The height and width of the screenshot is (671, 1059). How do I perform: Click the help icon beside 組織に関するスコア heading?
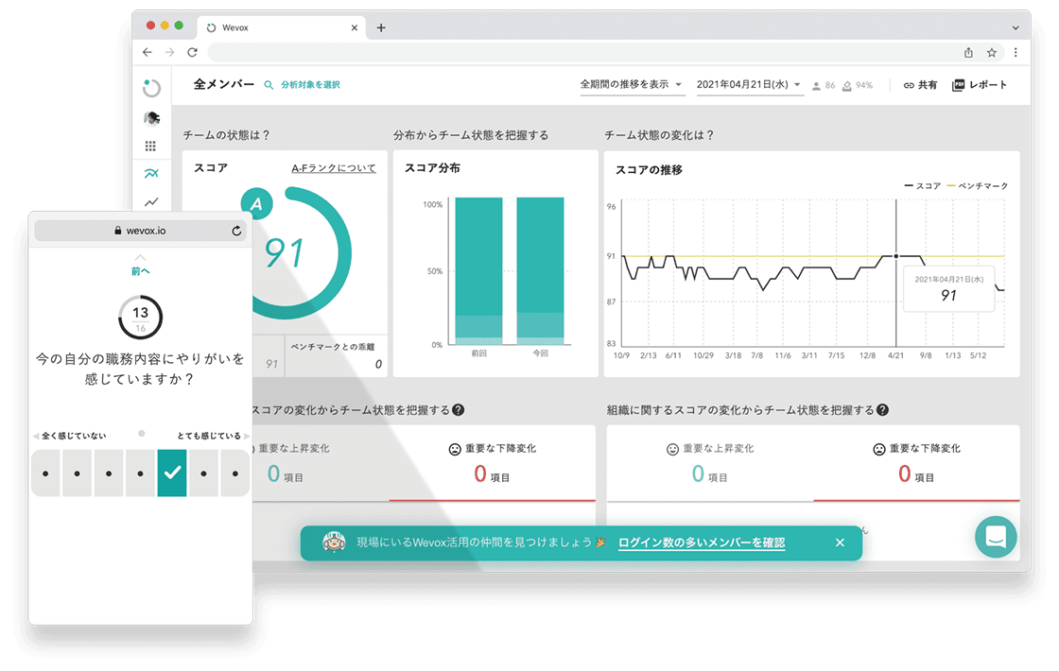[882, 410]
